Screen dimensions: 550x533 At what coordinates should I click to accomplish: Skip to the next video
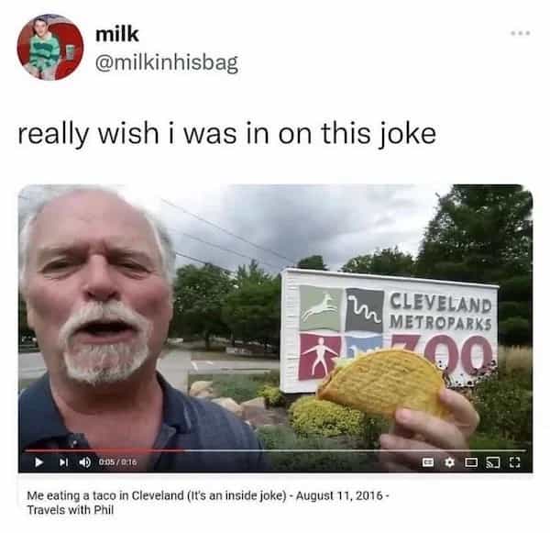[x=63, y=462]
